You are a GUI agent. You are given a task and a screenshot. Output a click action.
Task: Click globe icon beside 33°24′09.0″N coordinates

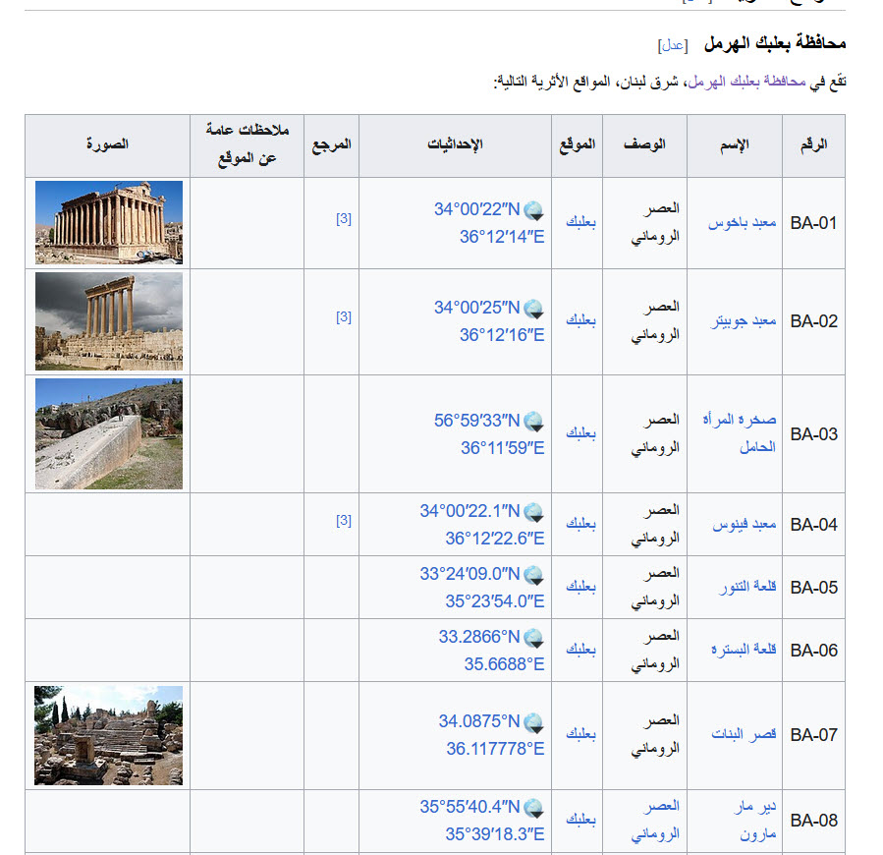click(x=533, y=575)
